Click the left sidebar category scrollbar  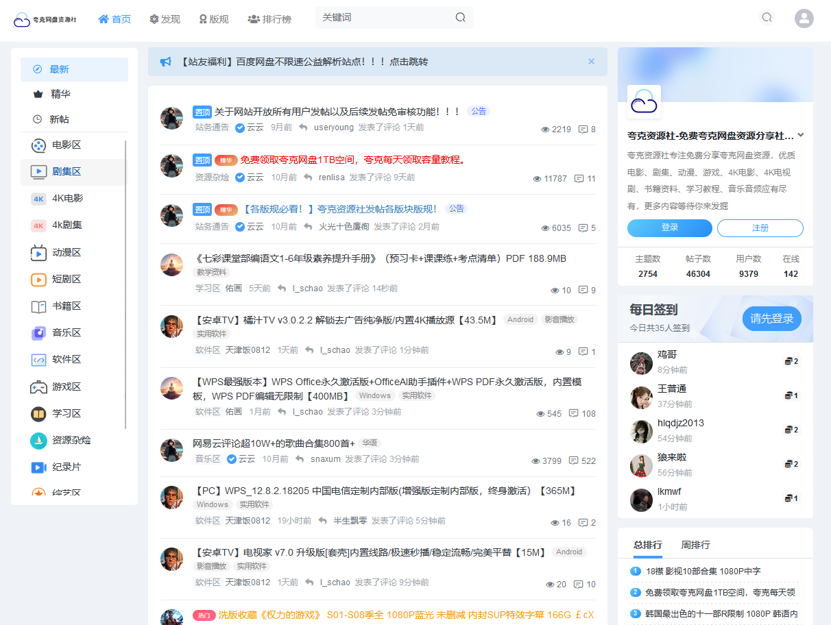[125, 284]
